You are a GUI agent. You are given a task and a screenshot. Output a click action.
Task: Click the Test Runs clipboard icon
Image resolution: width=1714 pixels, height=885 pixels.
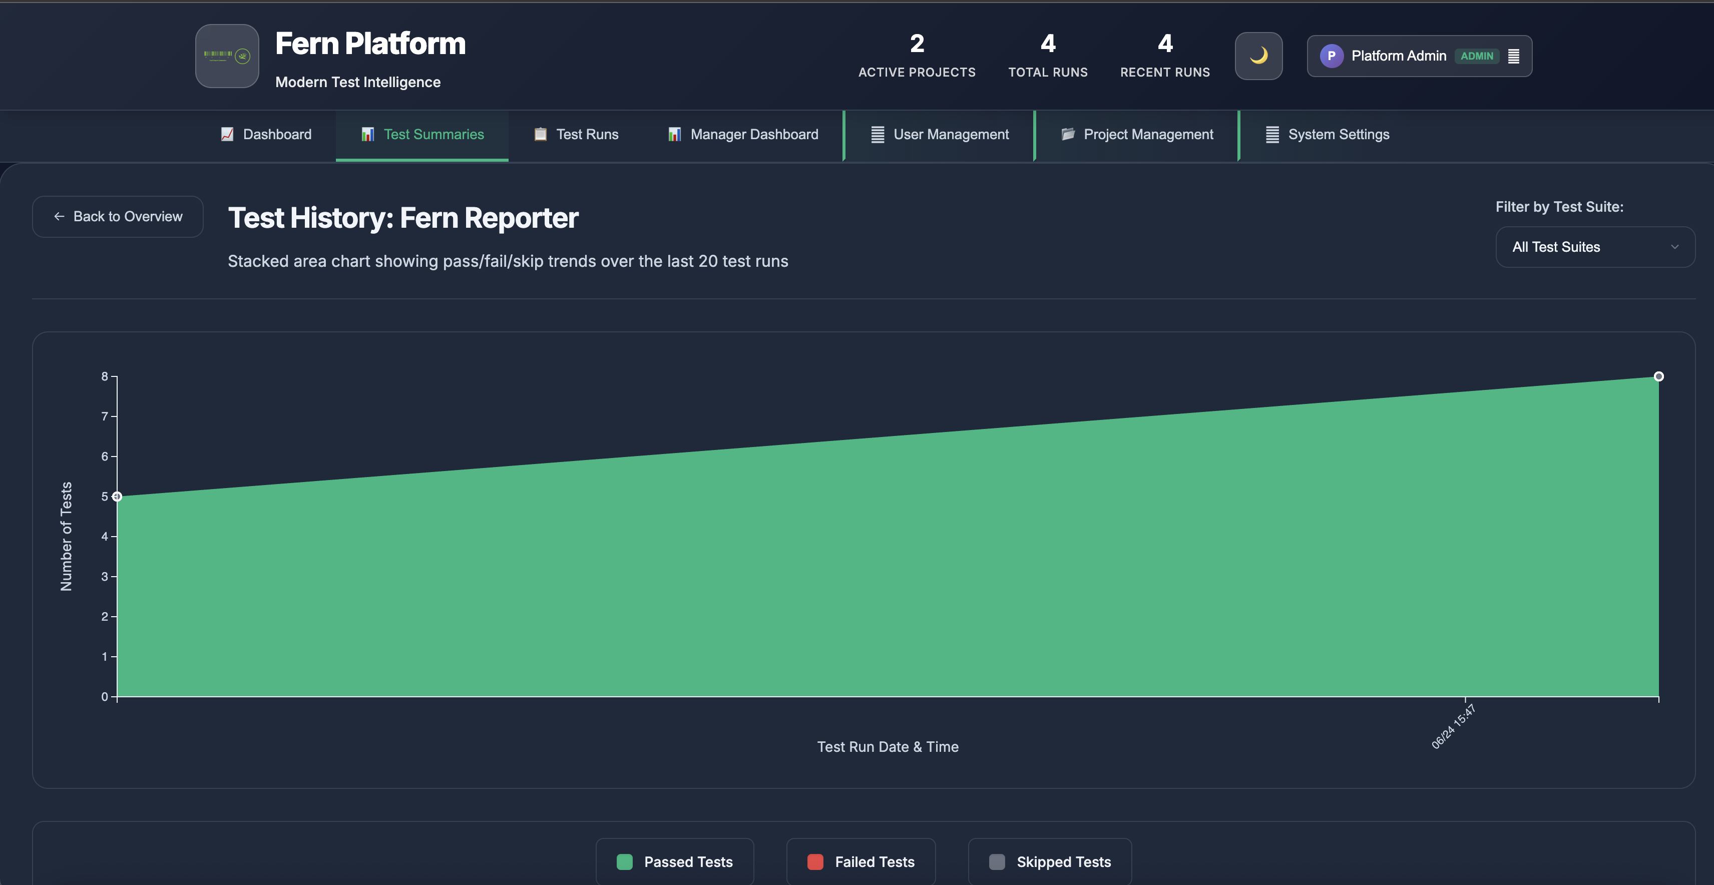coord(540,135)
